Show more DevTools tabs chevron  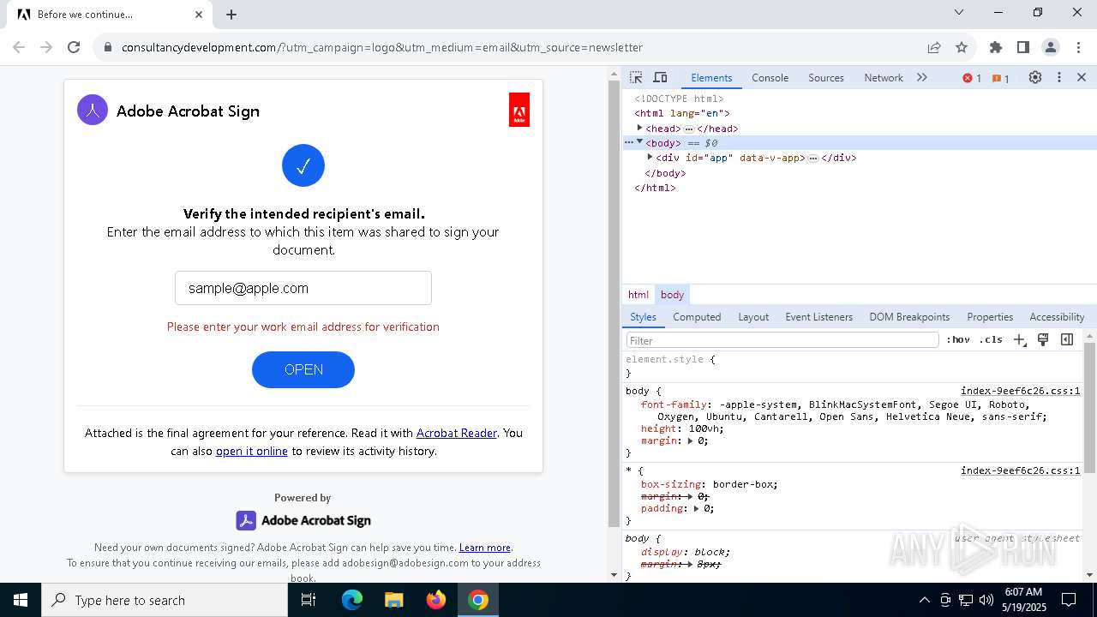coord(922,77)
